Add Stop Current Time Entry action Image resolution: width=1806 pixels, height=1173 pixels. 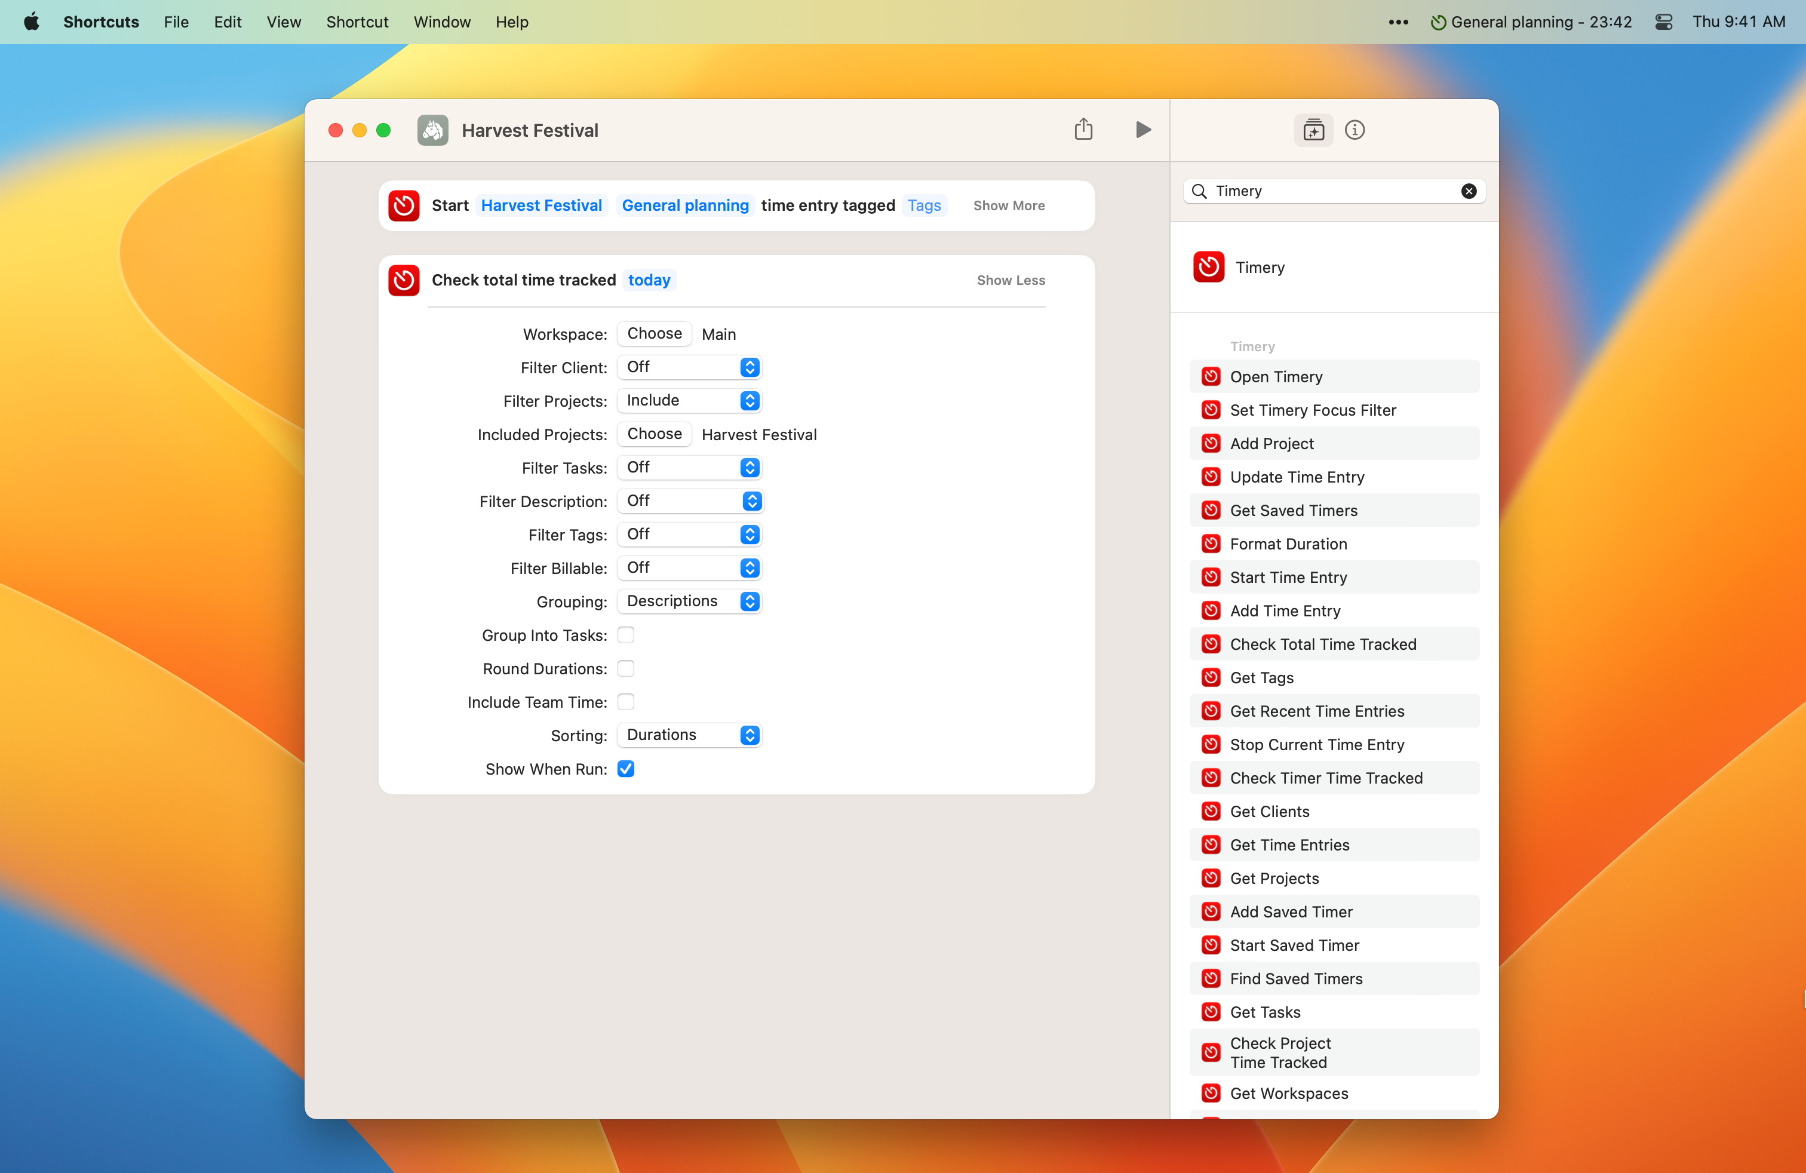(1334, 744)
